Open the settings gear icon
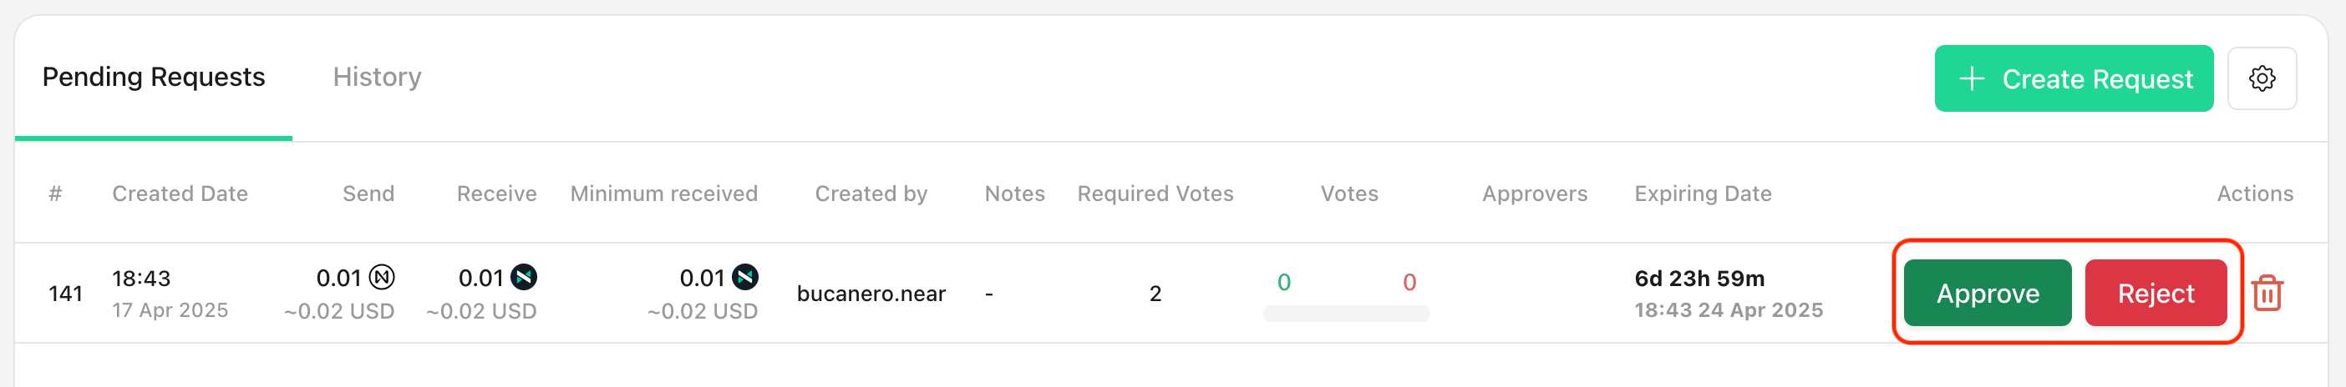The width and height of the screenshot is (2346, 387). (2262, 78)
